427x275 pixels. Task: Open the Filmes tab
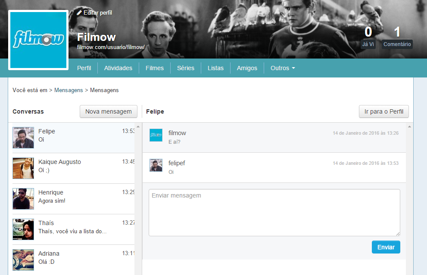point(155,68)
